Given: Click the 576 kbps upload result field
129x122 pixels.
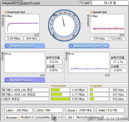Looking at the screenshot, I should [x=99, y=39].
